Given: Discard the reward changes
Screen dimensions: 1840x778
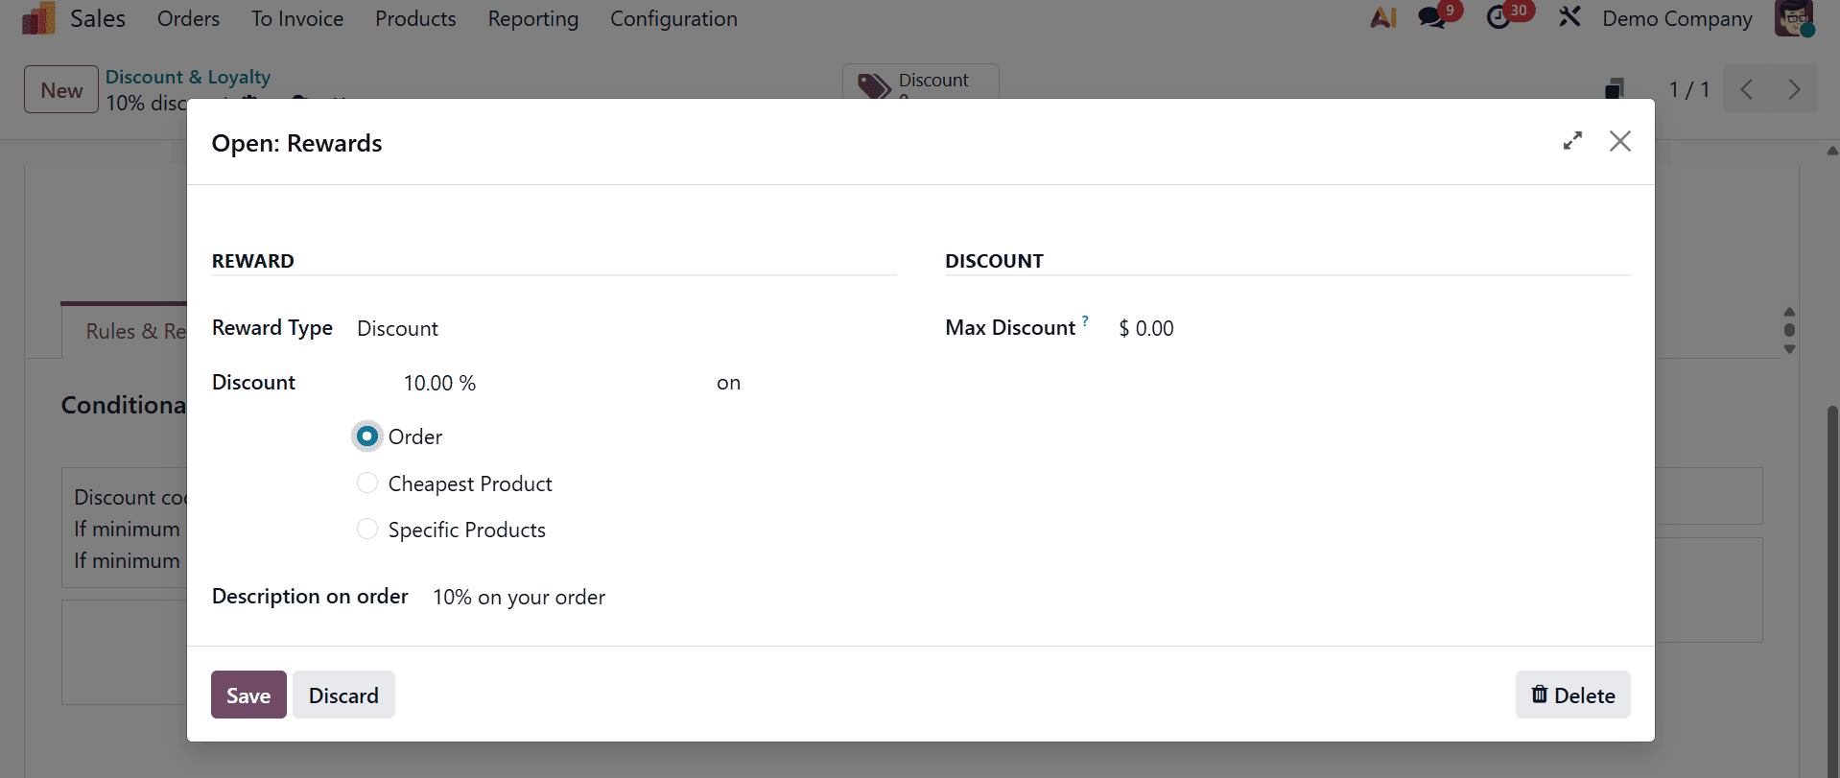Looking at the screenshot, I should (343, 695).
